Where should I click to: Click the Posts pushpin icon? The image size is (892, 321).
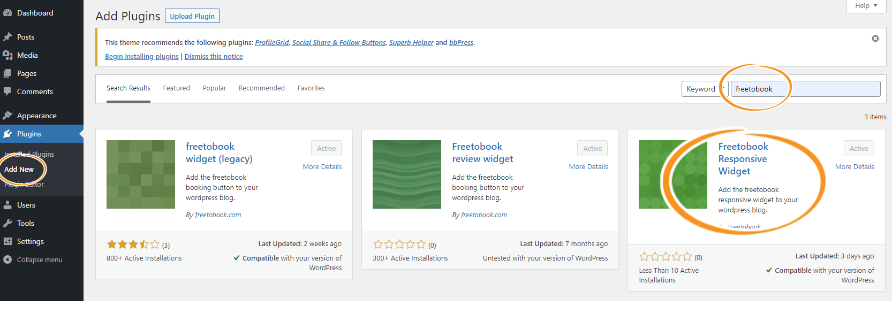(x=7, y=37)
